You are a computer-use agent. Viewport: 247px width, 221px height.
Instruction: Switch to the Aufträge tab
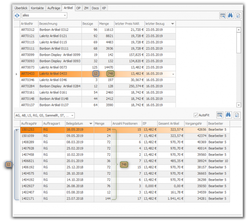point(54,8)
